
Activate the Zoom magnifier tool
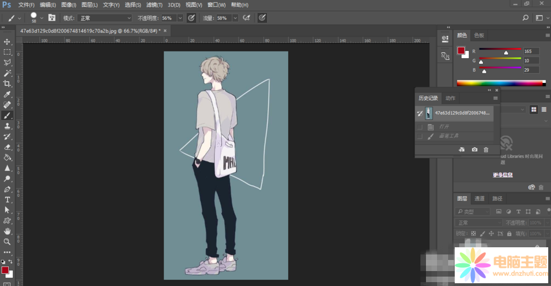7,242
